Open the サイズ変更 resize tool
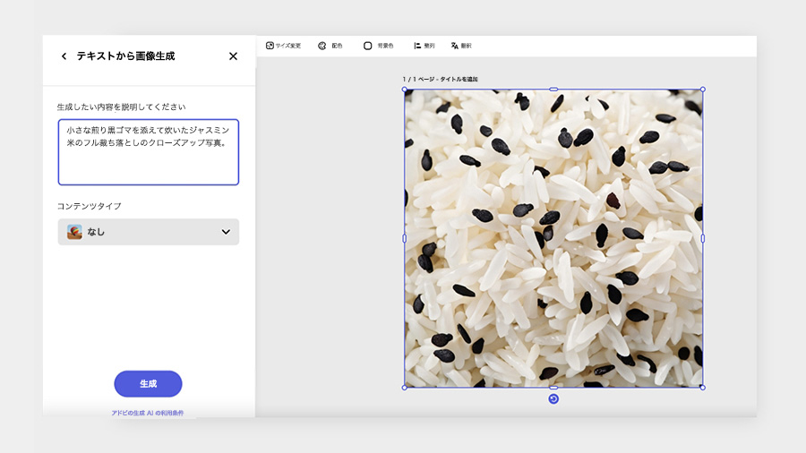 pos(283,46)
